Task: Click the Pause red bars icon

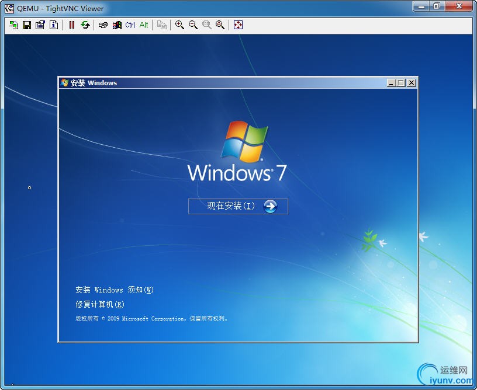Action: pos(72,25)
